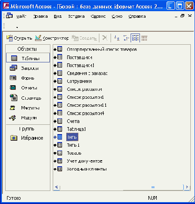Click the Объекты header button
195x204 pixels.
[x=28, y=49]
